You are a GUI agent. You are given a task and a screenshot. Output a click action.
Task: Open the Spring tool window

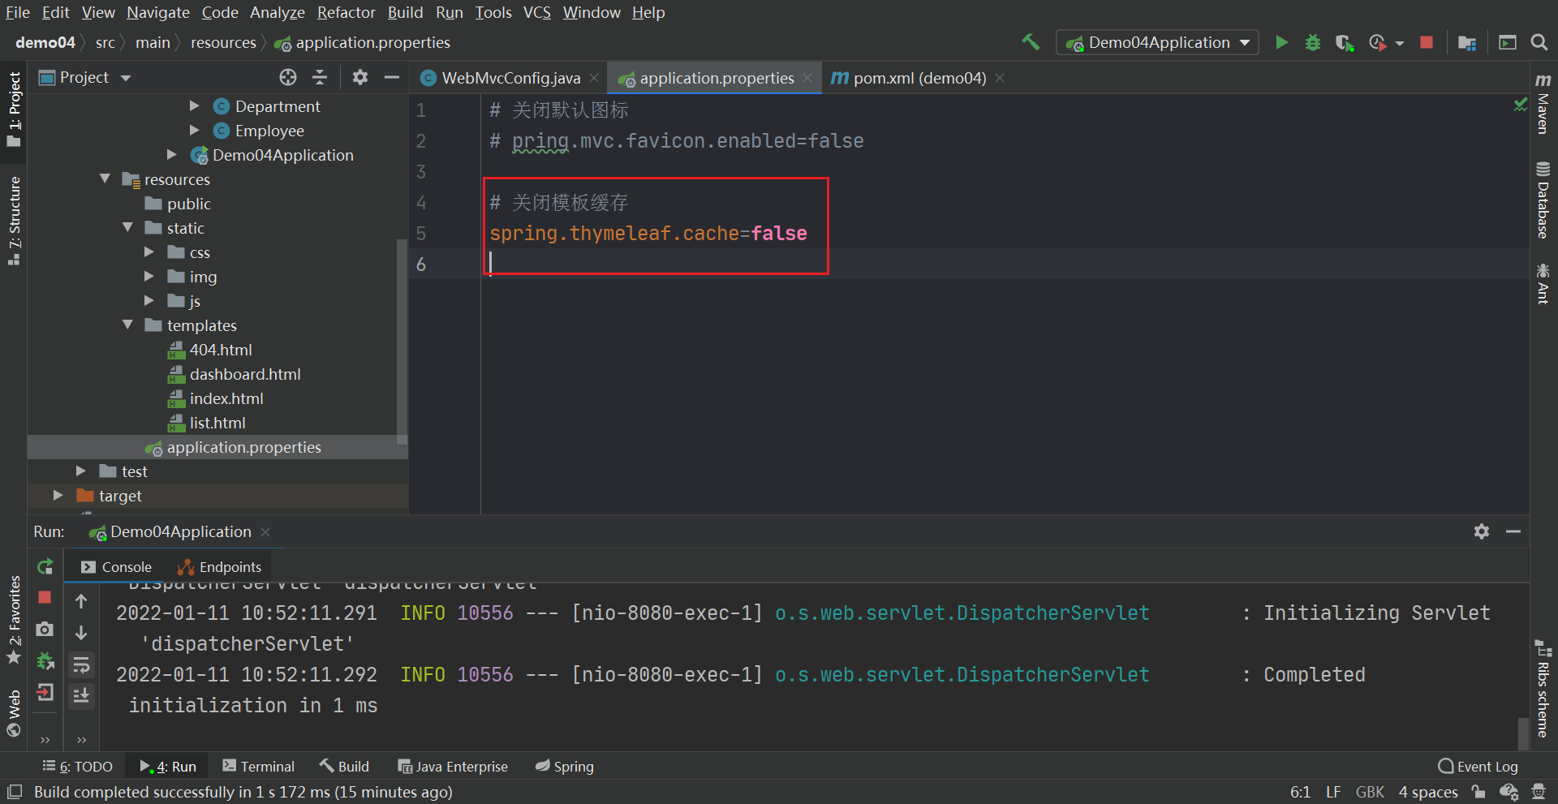[x=564, y=767]
